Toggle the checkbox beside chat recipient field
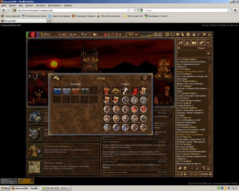The image size is (239, 191). click(x=179, y=48)
